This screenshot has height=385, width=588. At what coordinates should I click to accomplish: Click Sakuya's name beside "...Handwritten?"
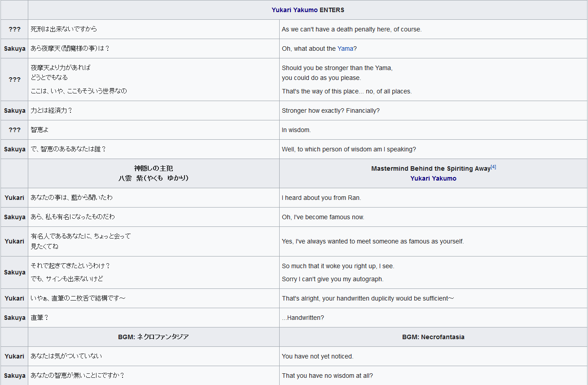coord(15,318)
